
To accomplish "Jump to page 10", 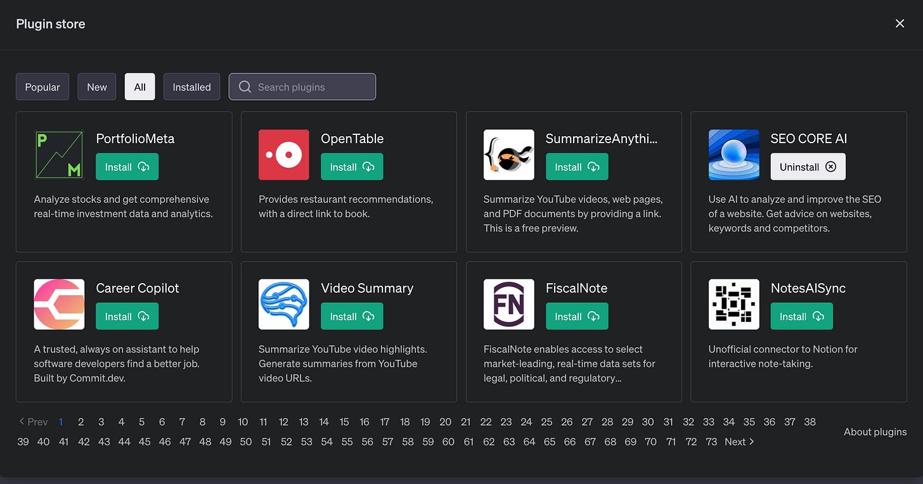I will (243, 422).
